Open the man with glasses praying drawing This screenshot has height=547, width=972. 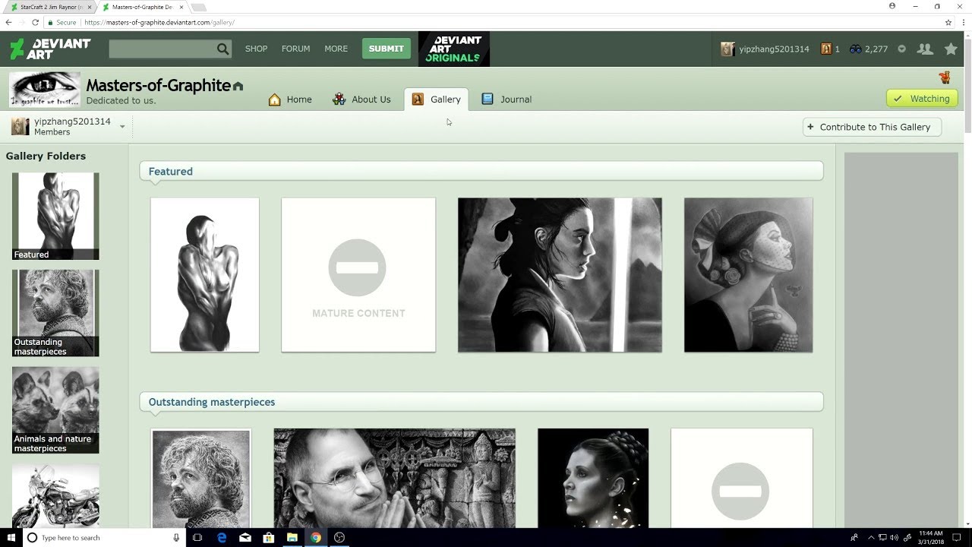click(395, 479)
